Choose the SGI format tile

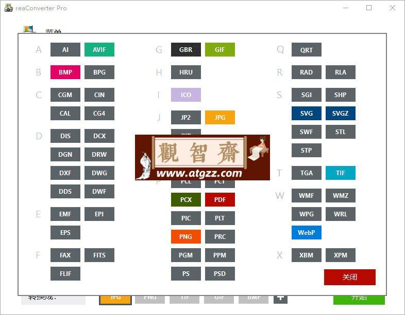click(307, 95)
